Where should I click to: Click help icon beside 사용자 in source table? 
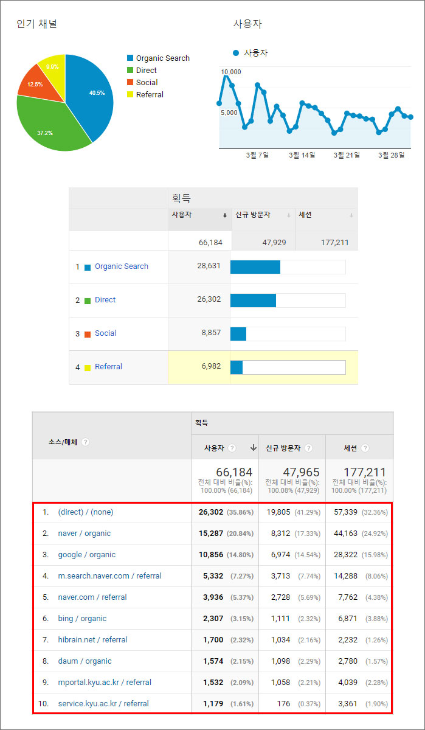232,448
